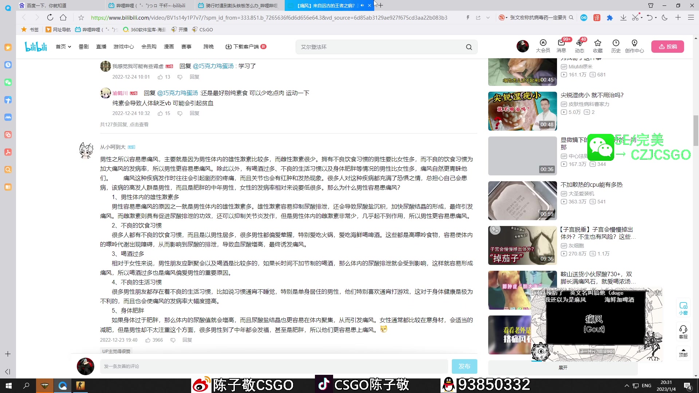Open 不加散热的cpu能有多热 video thumbnail
The image size is (699, 393).
coord(522,201)
